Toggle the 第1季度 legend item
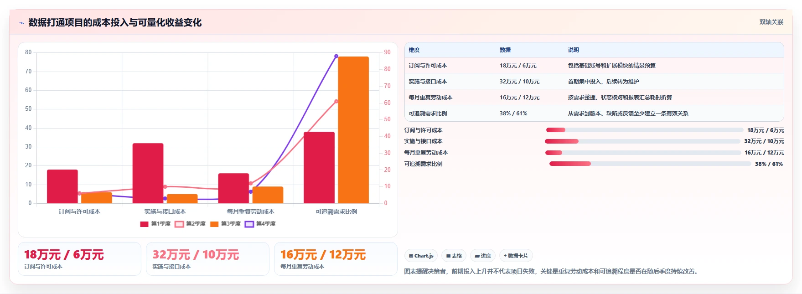802x294 pixels. 155,224
